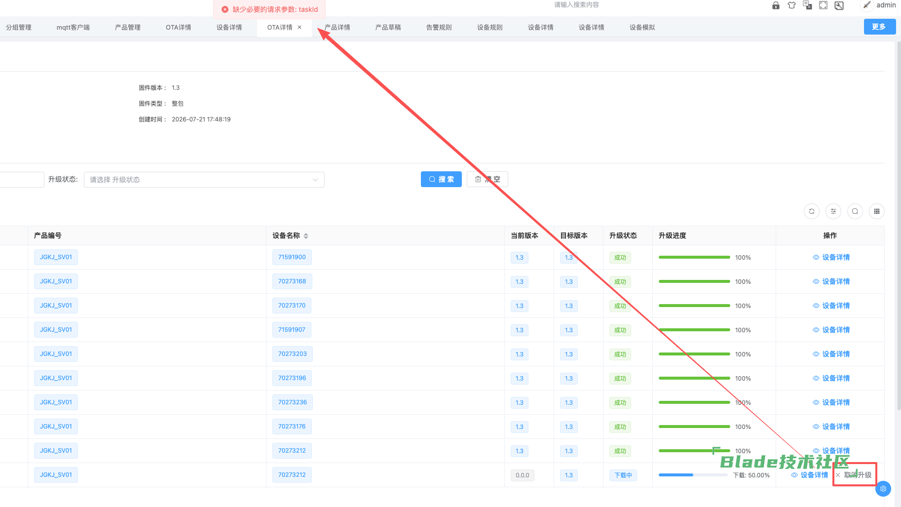View 设备详情 for device 71591900

pyautogui.click(x=831, y=257)
